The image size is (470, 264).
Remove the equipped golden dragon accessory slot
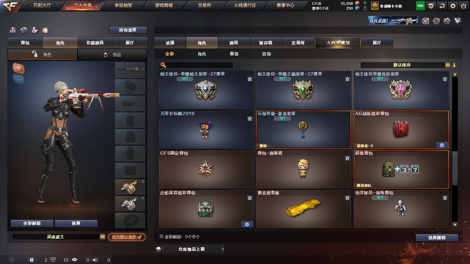[x=143, y=181]
